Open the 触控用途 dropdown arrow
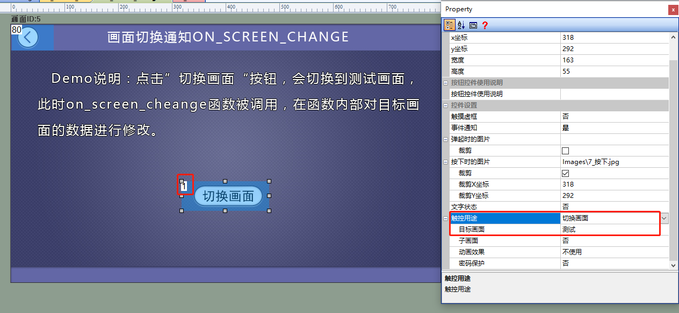 click(x=664, y=218)
